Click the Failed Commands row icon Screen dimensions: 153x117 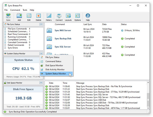pyautogui.click(x=5, y=45)
